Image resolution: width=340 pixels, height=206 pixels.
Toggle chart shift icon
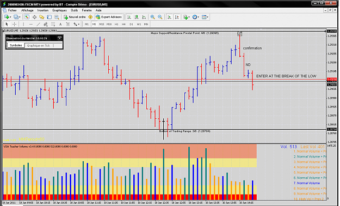coord(177,17)
